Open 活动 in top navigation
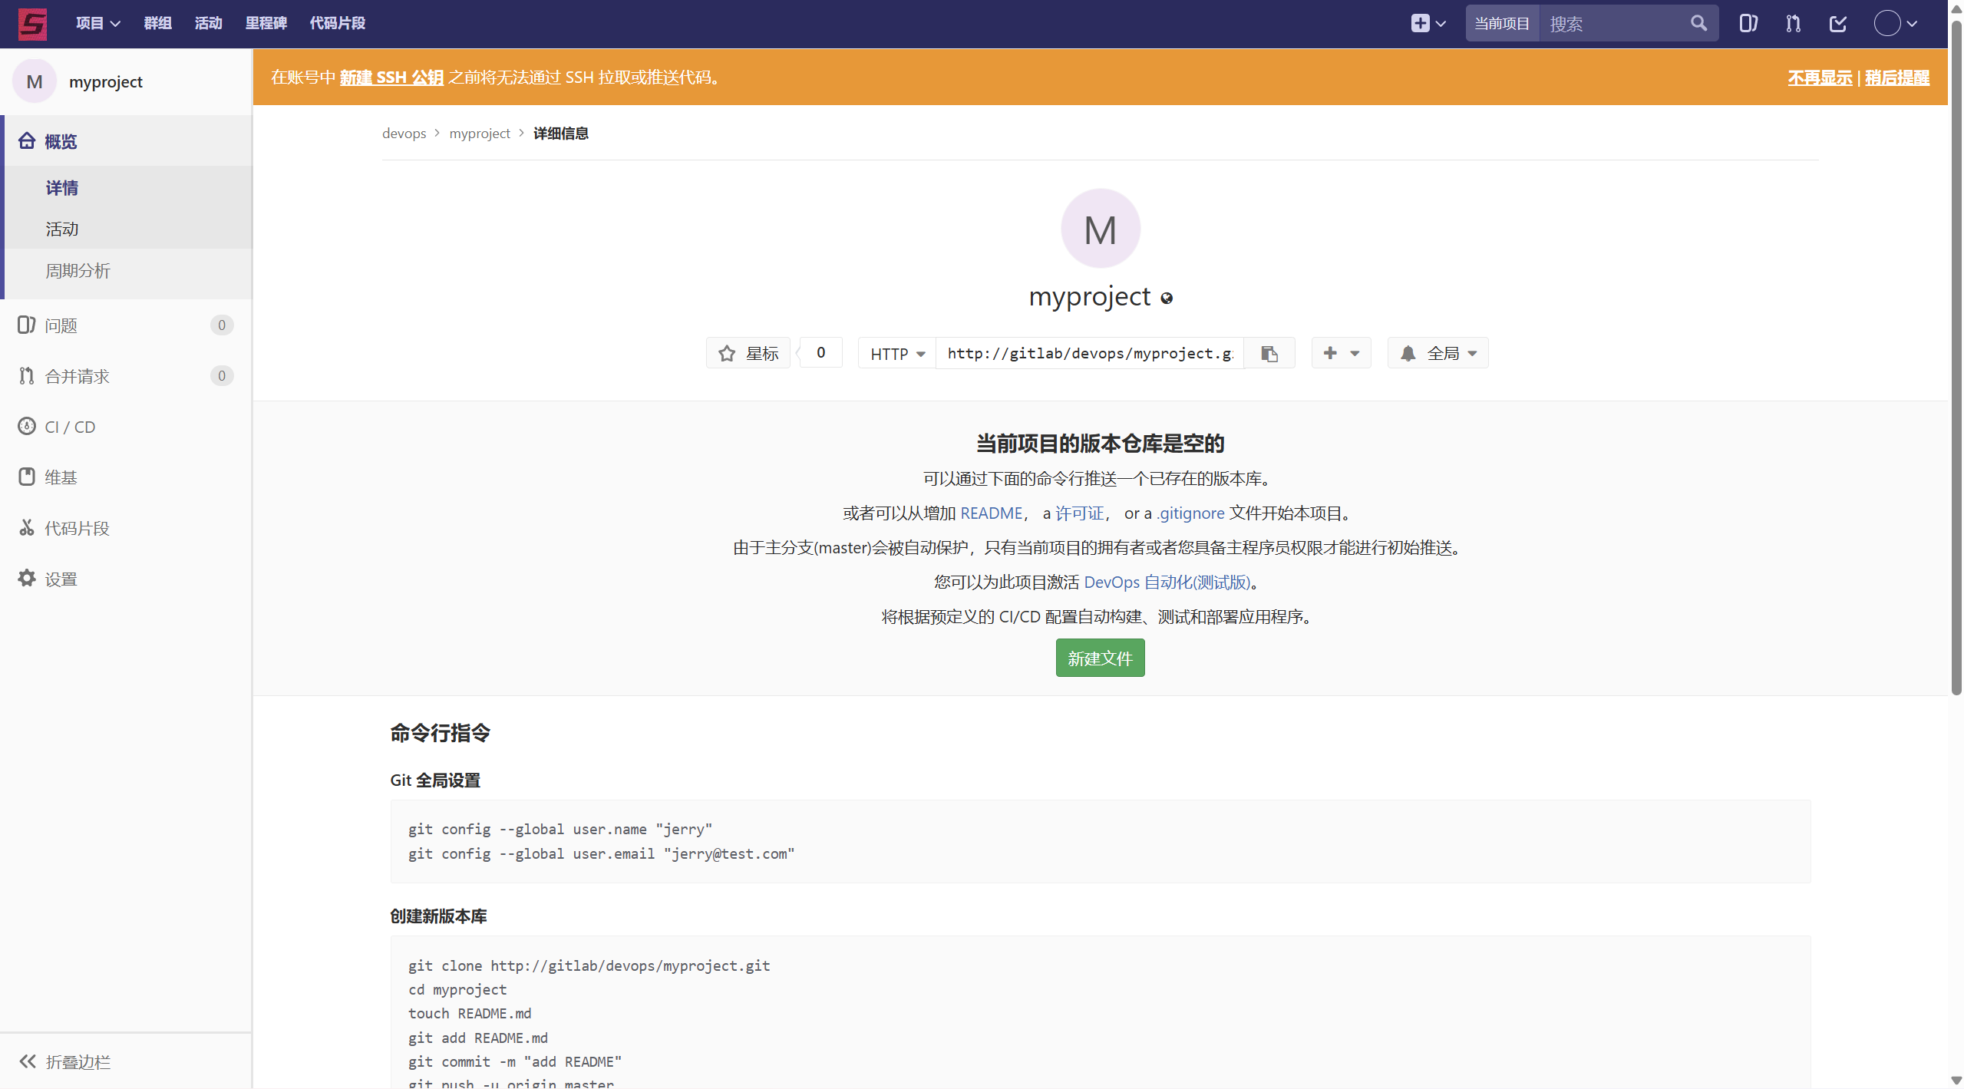This screenshot has height=1089, width=1964. [x=208, y=23]
